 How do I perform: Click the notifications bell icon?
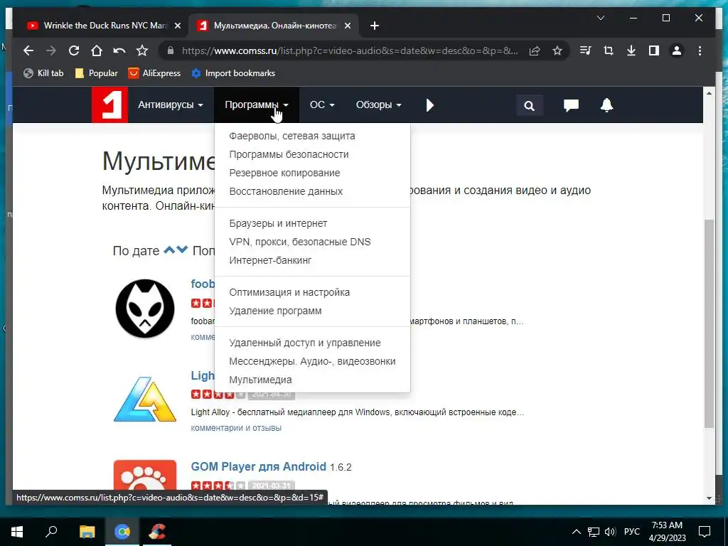point(607,105)
